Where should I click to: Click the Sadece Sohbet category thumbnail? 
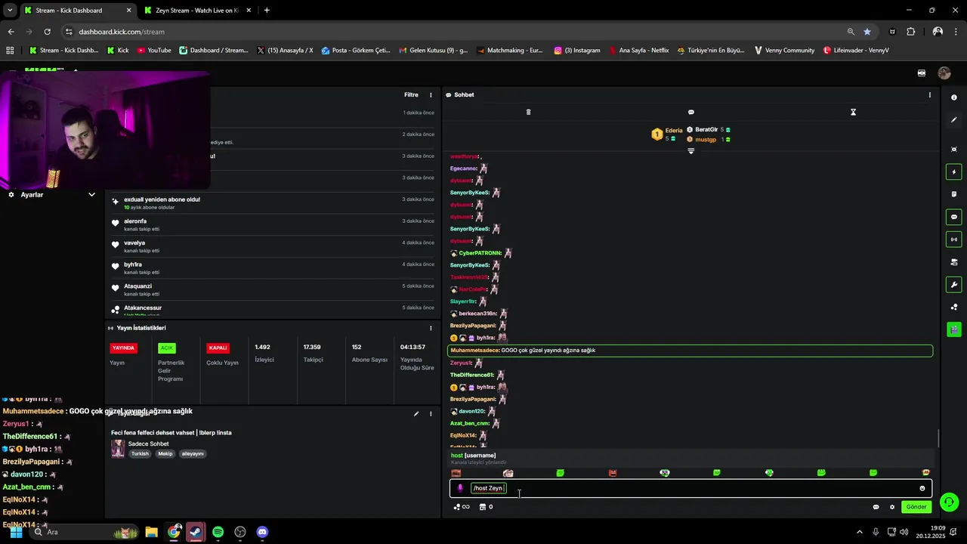(x=118, y=448)
